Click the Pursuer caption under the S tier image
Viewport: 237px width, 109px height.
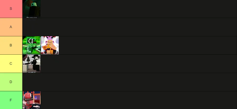32,18
